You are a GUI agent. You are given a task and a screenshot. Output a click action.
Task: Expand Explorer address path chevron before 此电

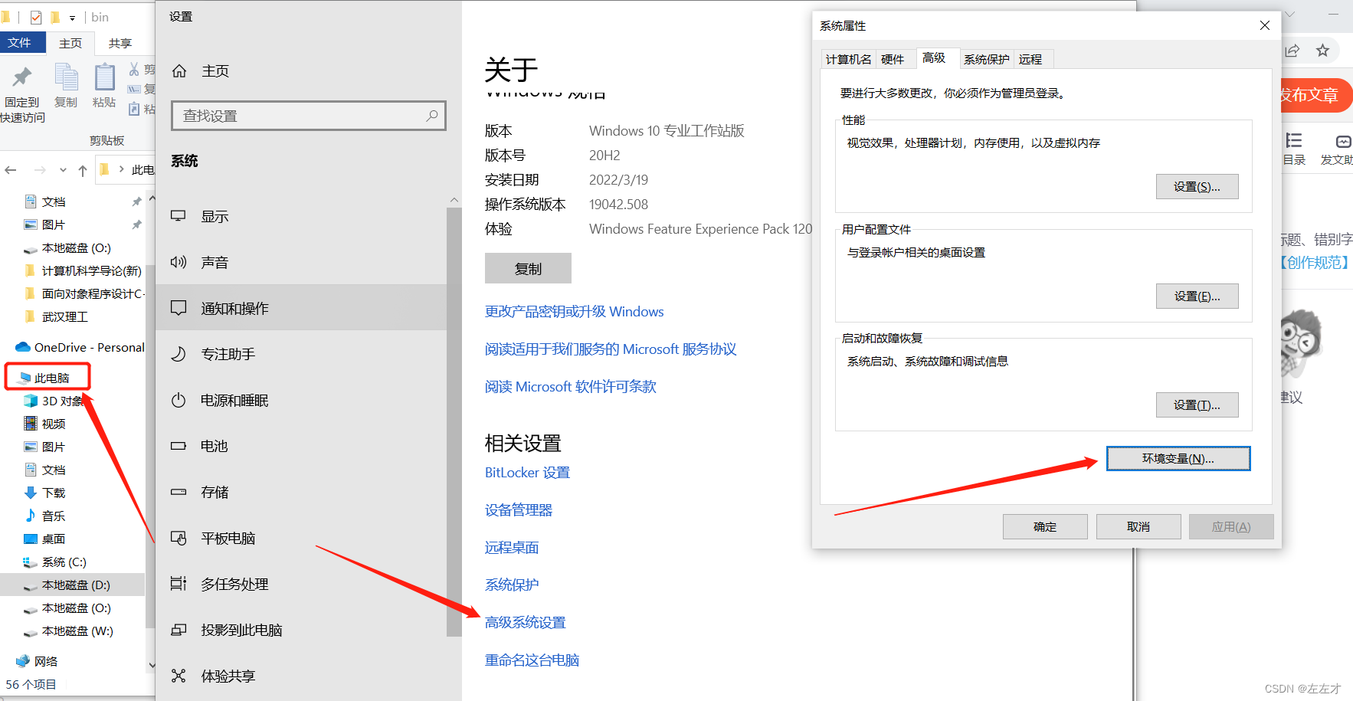pyautogui.click(x=121, y=169)
